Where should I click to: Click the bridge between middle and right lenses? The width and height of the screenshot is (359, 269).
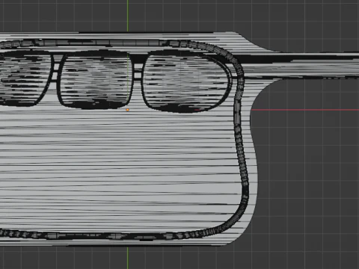[x=138, y=72]
